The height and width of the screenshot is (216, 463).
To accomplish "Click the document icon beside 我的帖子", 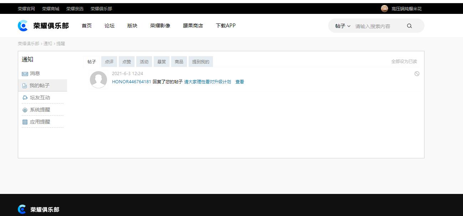I will pos(25,86).
